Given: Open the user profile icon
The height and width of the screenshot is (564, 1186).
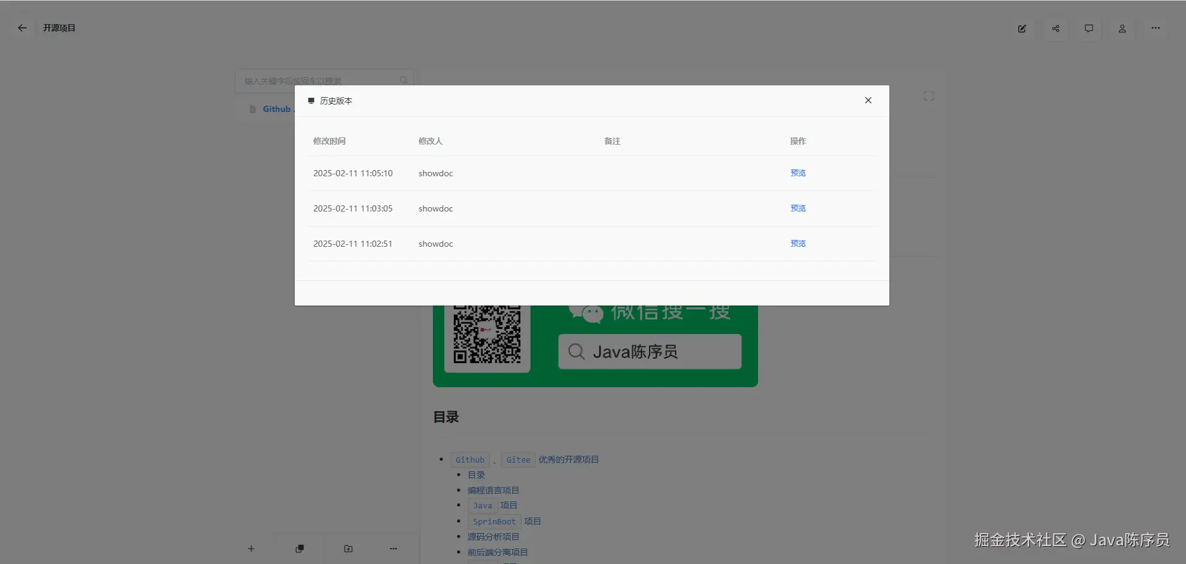Looking at the screenshot, I should click(1122, 28).
